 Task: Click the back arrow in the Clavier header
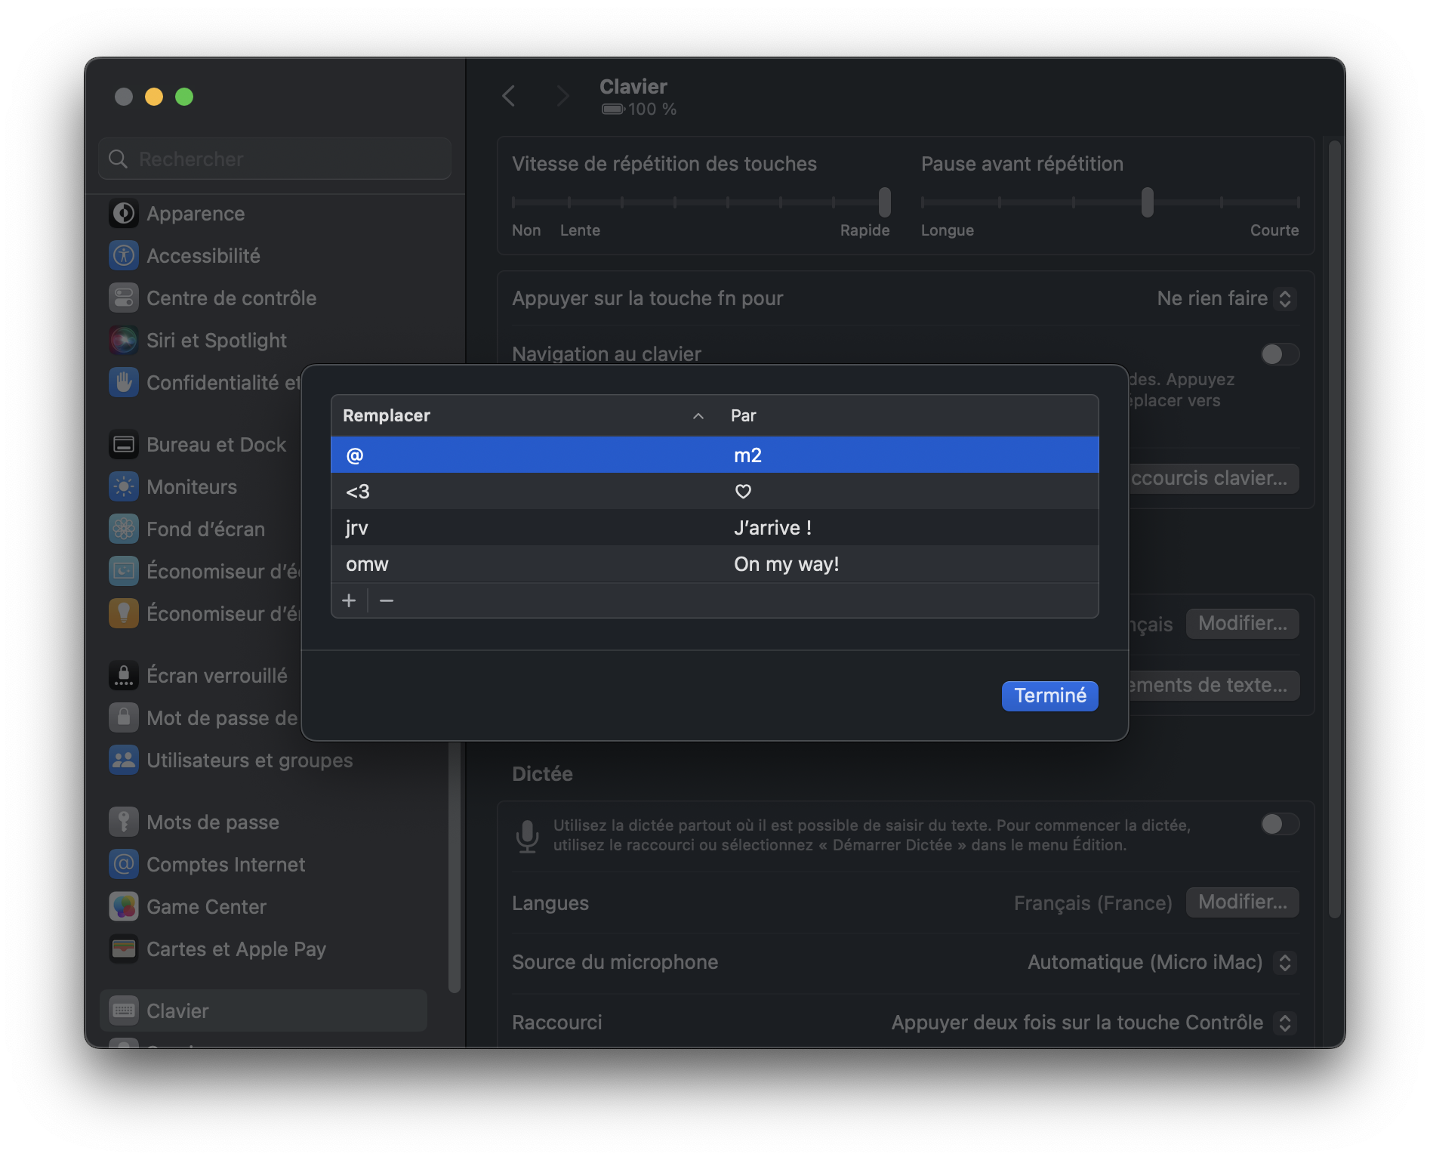coord(509,97)
